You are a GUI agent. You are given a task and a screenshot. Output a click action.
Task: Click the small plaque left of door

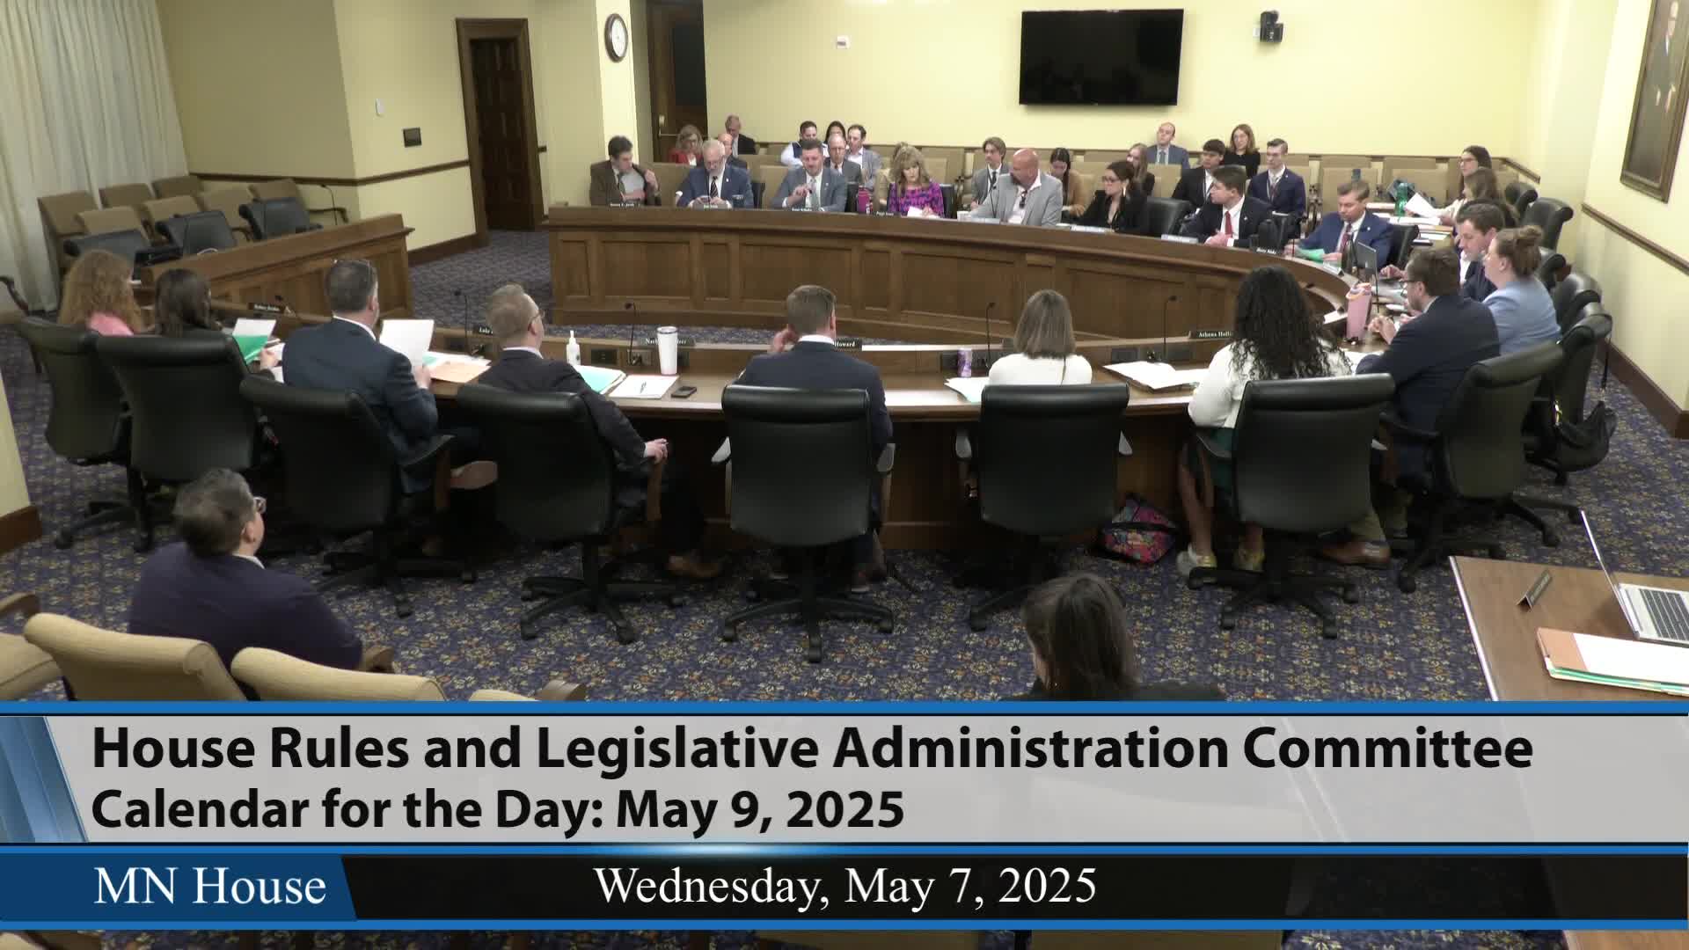412,136
